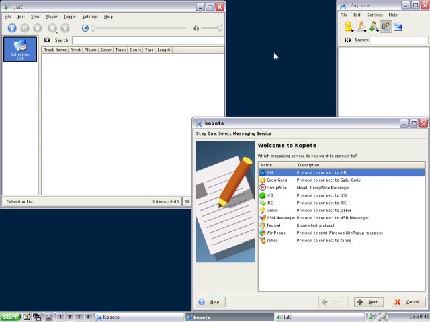Open the Start menu
This screenshot has height=322, width=430.
click(x=11, y=317)
